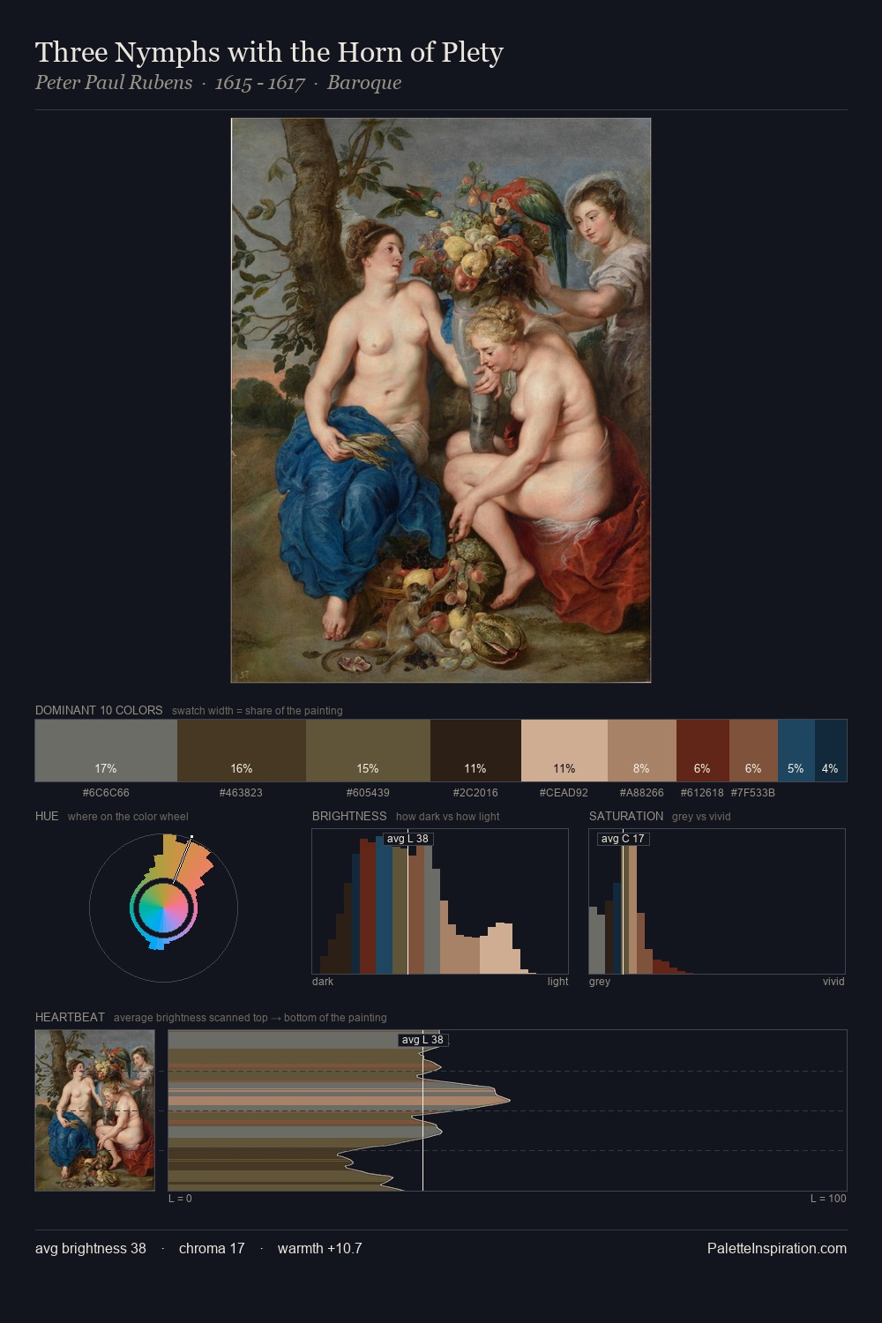Click the 'avg L 38' heartbeat marker label
Viewport: 882px width, 1323px height.
422,1040
